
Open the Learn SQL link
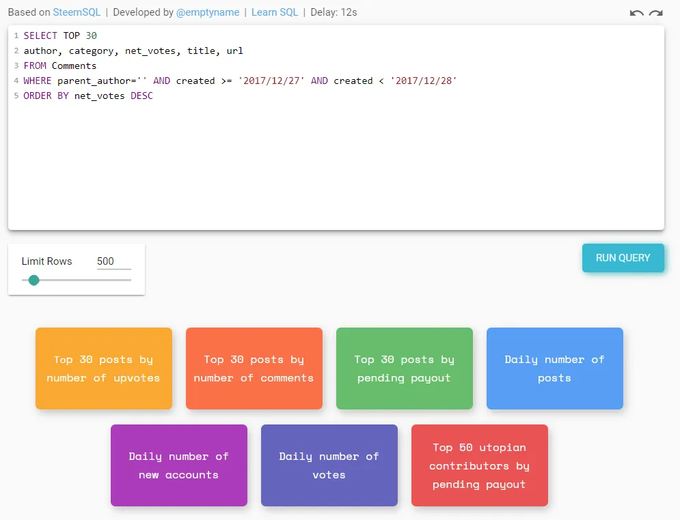click(275, 12)
